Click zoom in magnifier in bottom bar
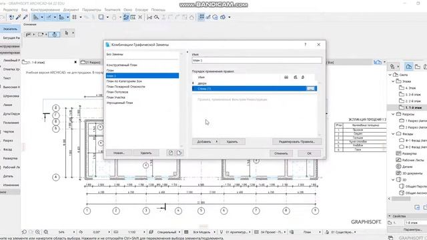 tap(37, 232)
